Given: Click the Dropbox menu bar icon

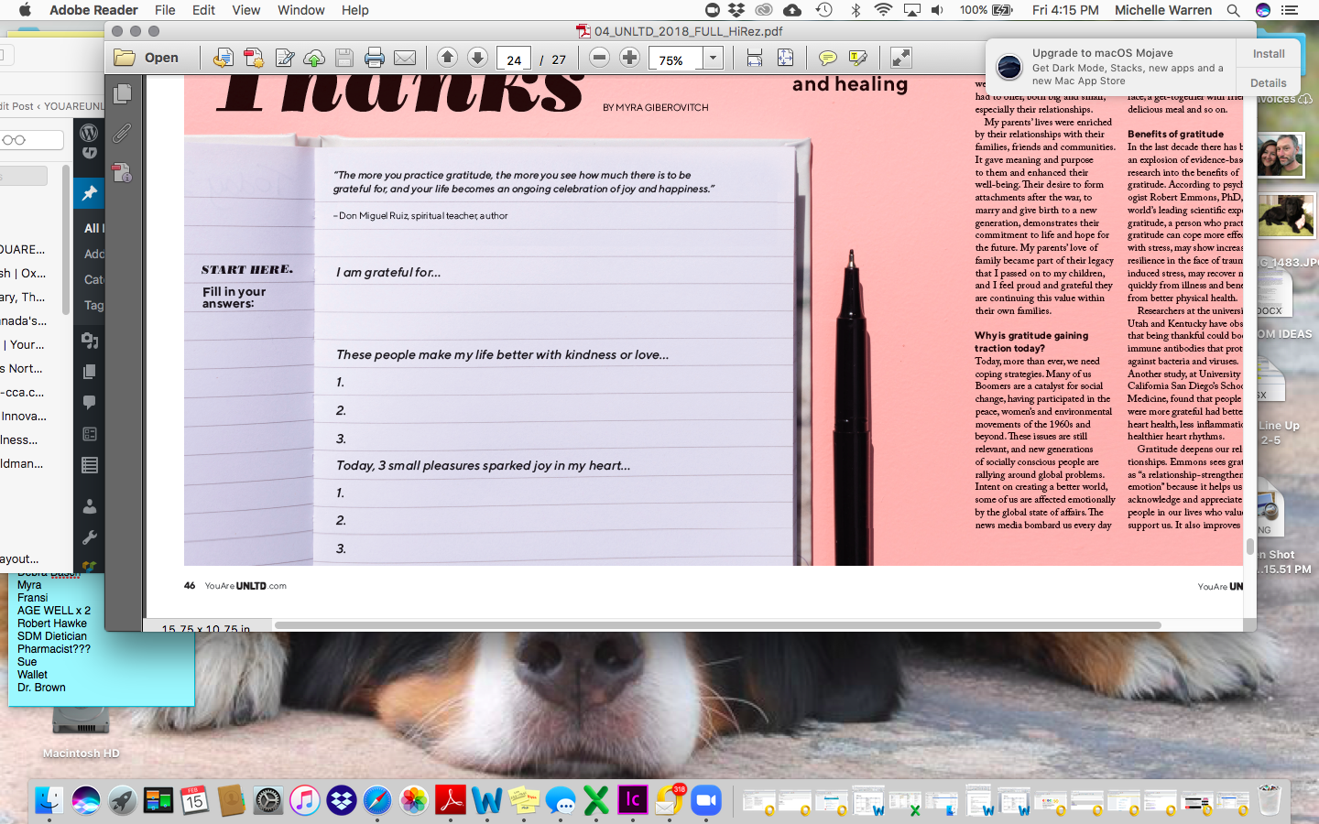Looking at the screenshot, I should [x=736, y=10].
